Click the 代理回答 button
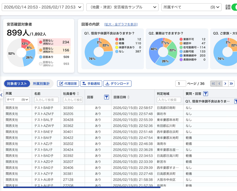Viewport: 237px width, 191px height. pyautogui.click(x=68, y=84)
